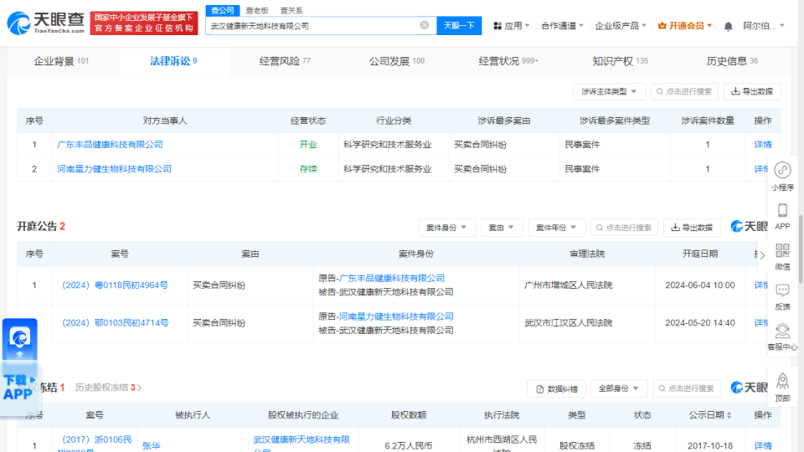Open case (2024)粤0118民初4964号
Image resolution: width=804 pixels, height=452 pixels.
[115, 285]
